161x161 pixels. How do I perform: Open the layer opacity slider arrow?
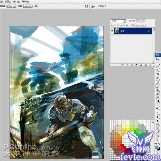(x=144, y=21)
